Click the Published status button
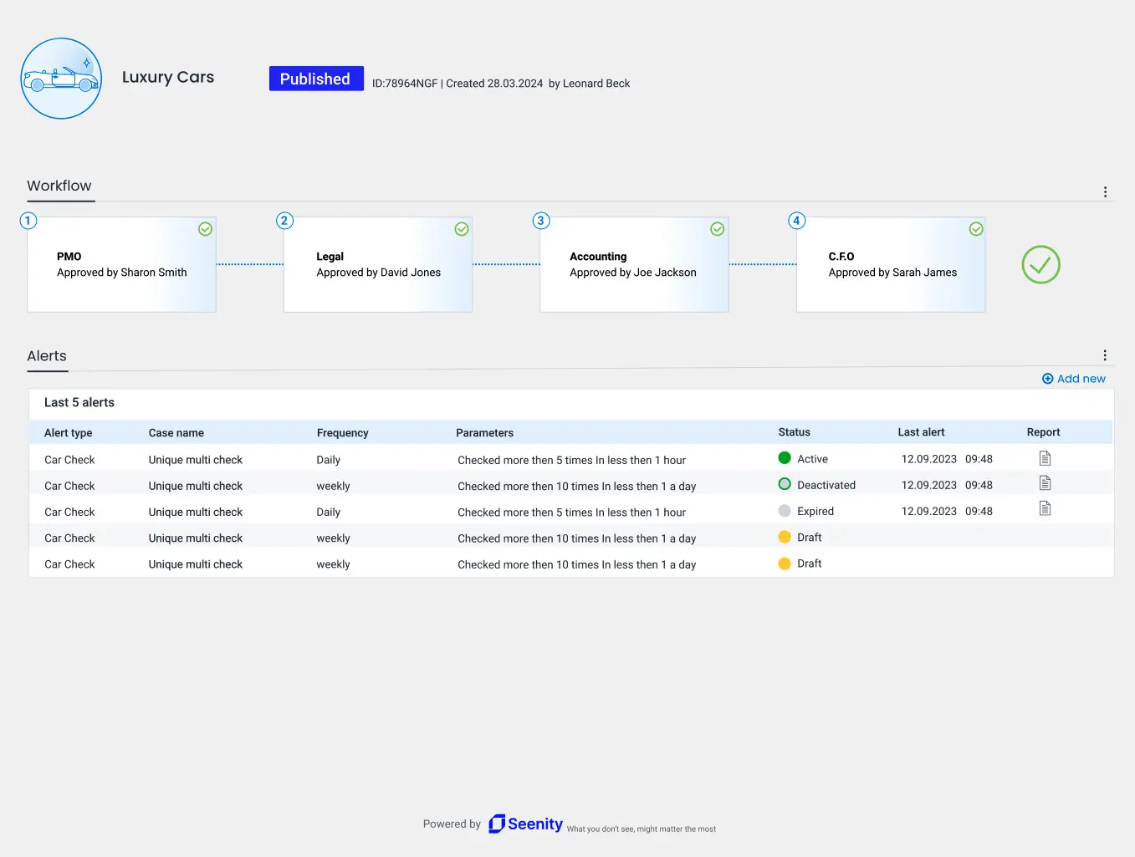 point(315,79)
